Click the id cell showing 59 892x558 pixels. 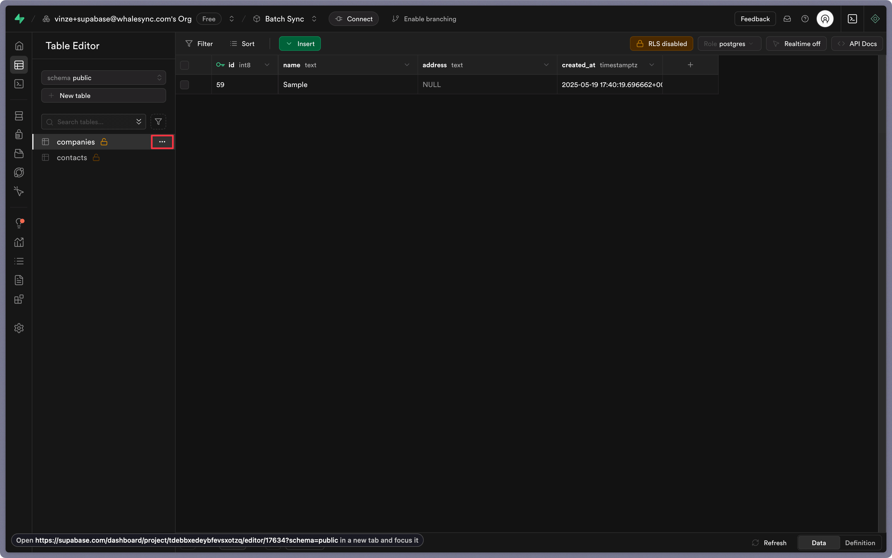(x=245, y=85)
